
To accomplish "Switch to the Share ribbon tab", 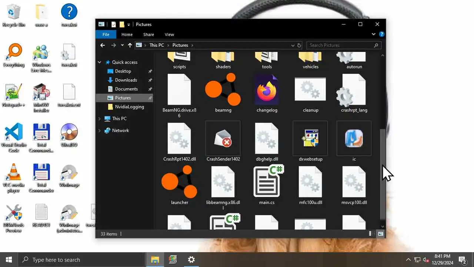I will (x=148, y=34).
